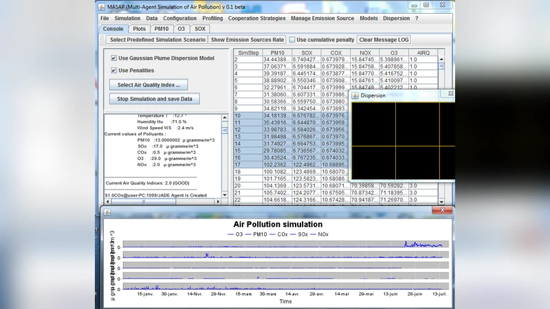Open the Simulation menu

(x=127, y=19)
